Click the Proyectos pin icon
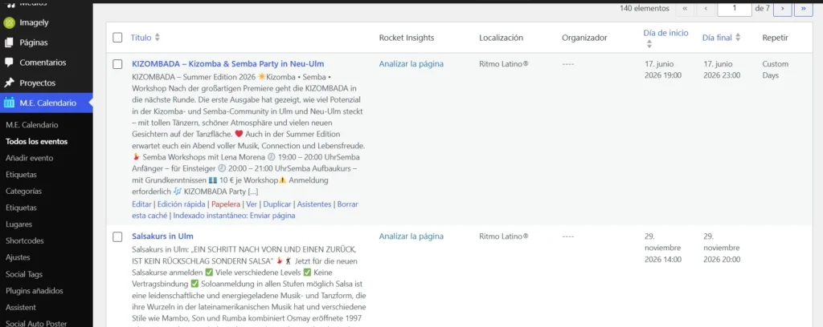The width and height of the screenshot is (823, 327). [9, 83]
